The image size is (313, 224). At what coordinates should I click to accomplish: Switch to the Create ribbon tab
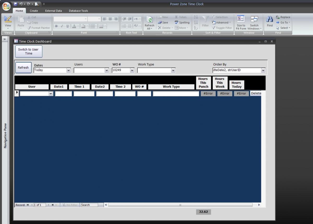pyautogui.click(x=34, y=11)
